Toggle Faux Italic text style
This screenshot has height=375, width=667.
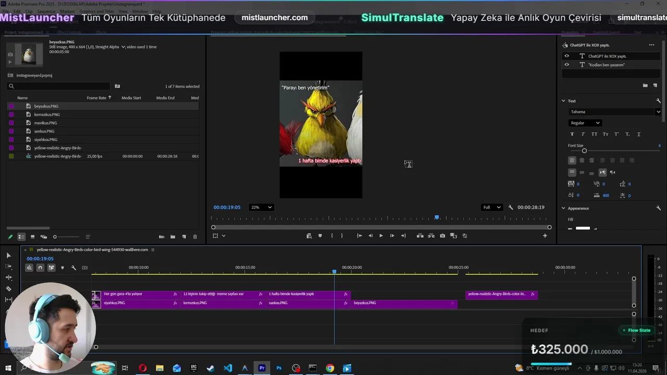[583, 134]
